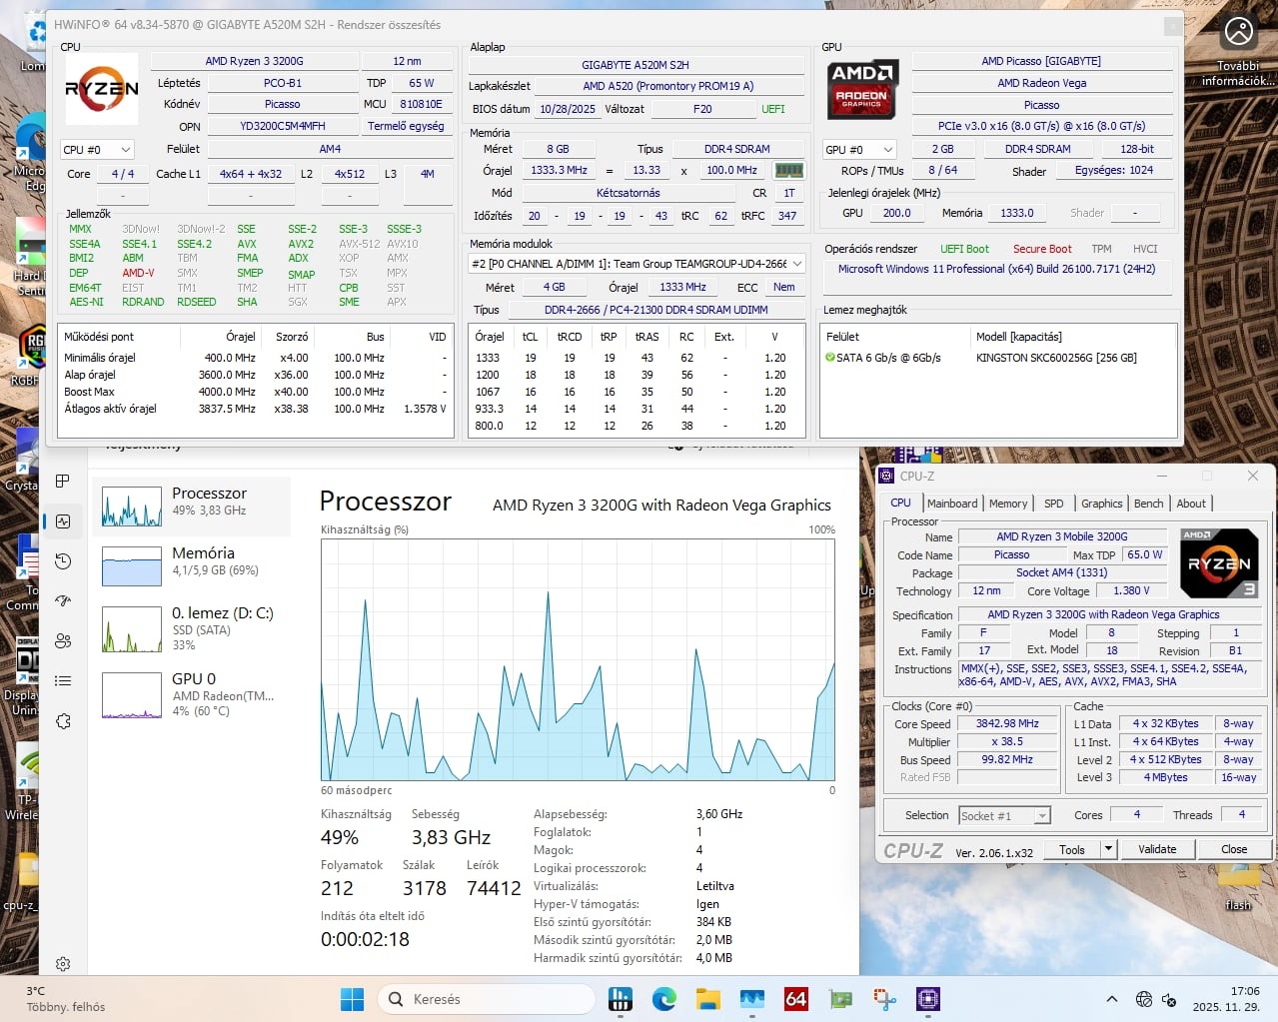
Task: Switch to the SPD tab in CPU-Z
Action: (x=1054, y=504)
